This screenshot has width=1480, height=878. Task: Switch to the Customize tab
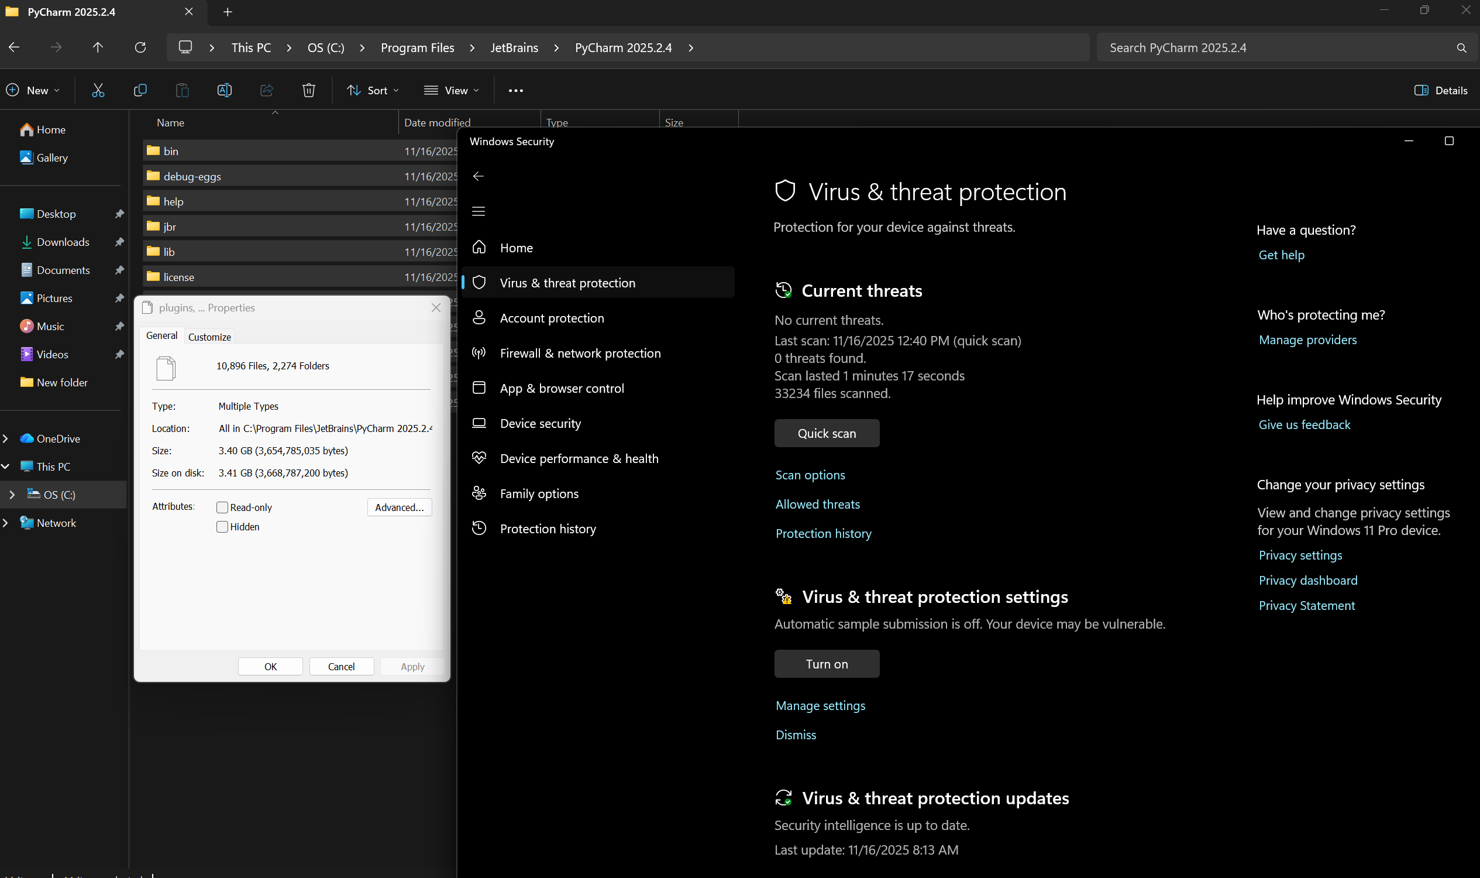pos(209,337)
